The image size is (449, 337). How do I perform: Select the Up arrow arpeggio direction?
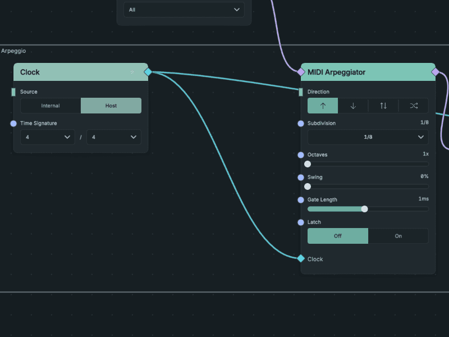[x=323, y=106]
